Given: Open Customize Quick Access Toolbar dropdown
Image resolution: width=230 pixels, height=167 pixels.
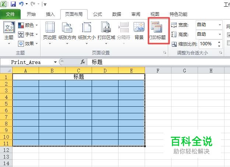Looking at the screenshot, I should pos(45,4).
